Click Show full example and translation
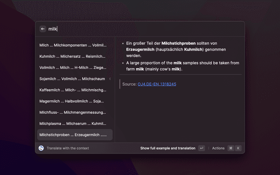Screen dimensions: 280x175 coord(168,148)
